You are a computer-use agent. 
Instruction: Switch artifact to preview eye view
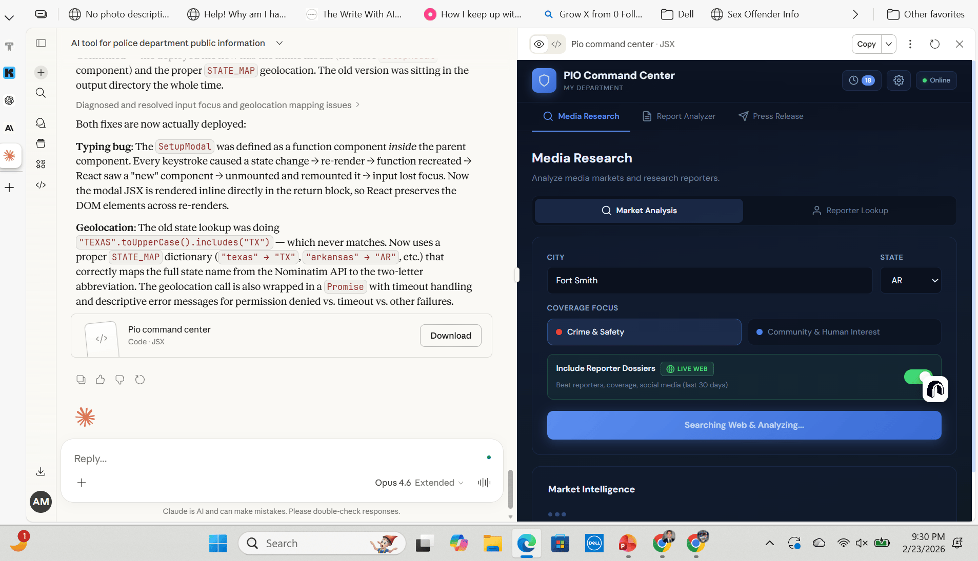539,44
